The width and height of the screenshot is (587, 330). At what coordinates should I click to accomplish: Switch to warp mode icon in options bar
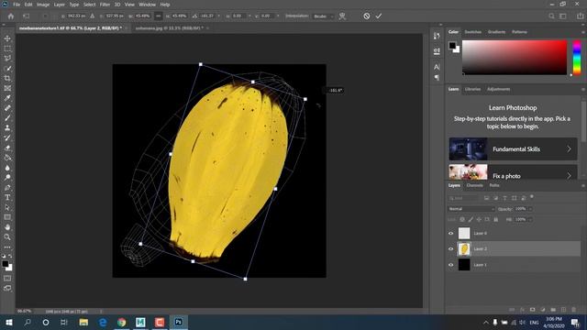coord(342,16)
